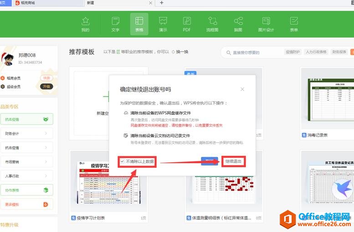This screenshot has height=232, width=354.
Task: Click the search magnifier icon
Action: (228, 52)
